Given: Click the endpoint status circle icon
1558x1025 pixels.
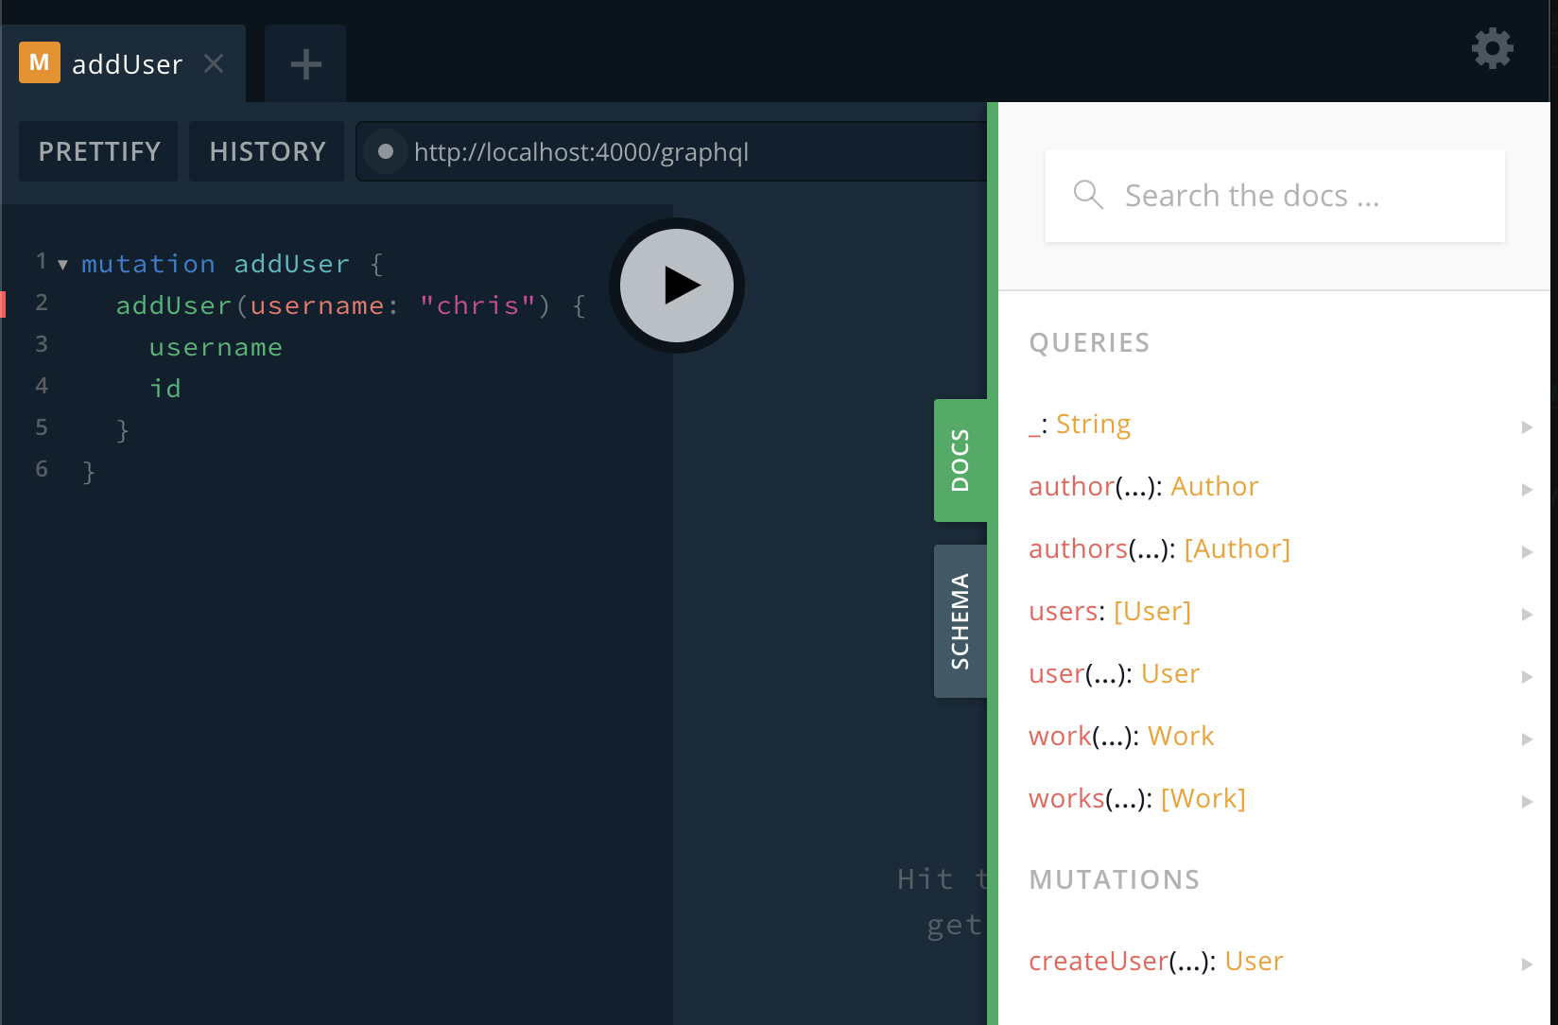Looking at the screenshot, I should 386,151.
